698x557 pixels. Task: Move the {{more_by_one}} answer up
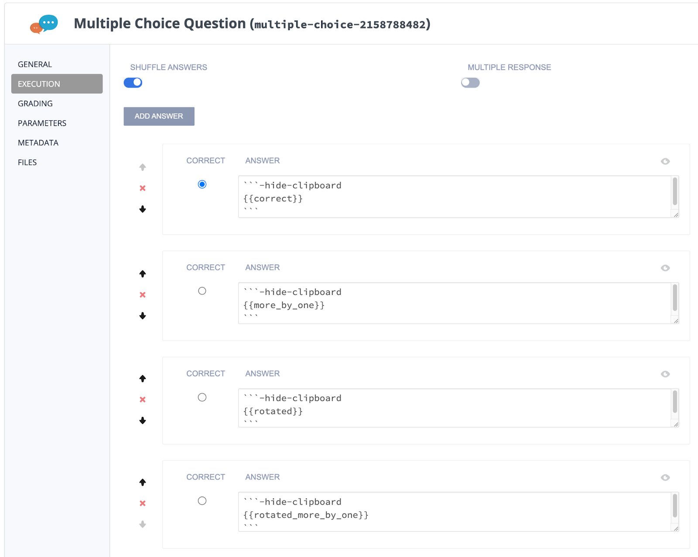pyautogui.click(x=143, y=274)
